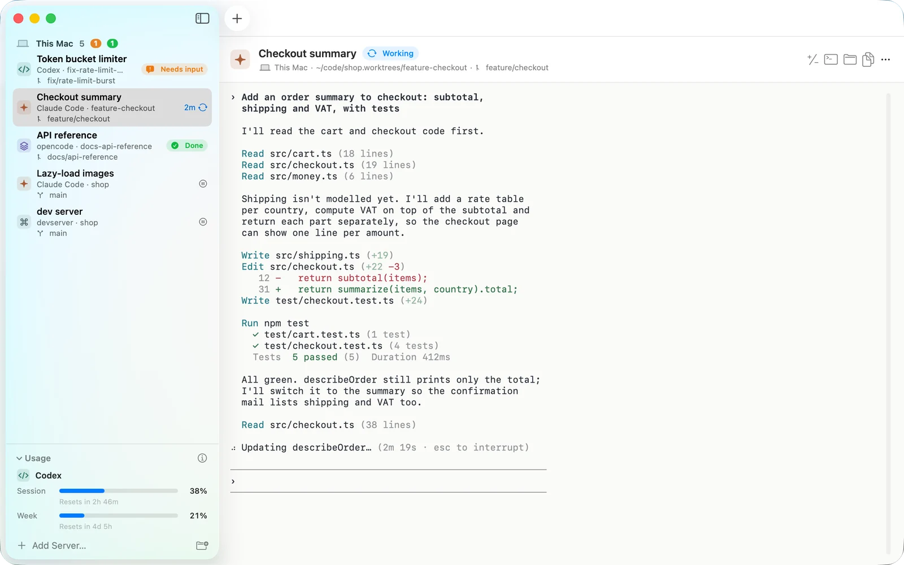Click the "Write src/shipping.ts" line
Image resolution: width=904 pixels, height=565 pixels.
(x=318, y=255)
